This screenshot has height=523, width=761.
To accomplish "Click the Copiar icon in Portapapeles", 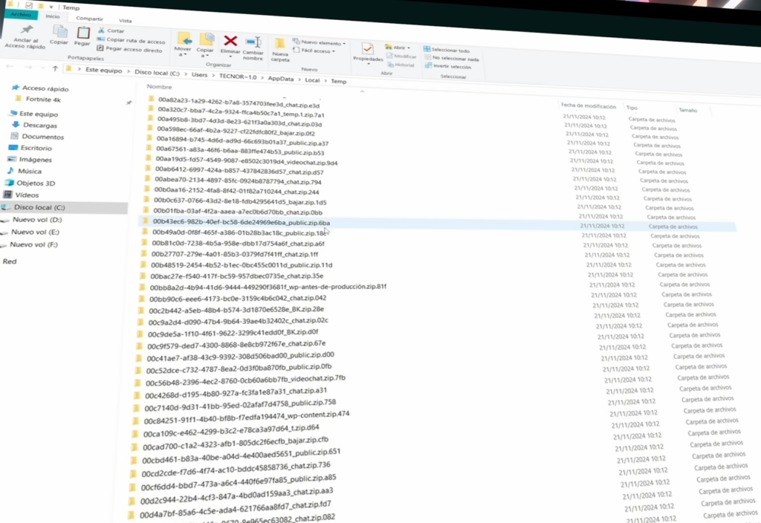I will point(59,32).
